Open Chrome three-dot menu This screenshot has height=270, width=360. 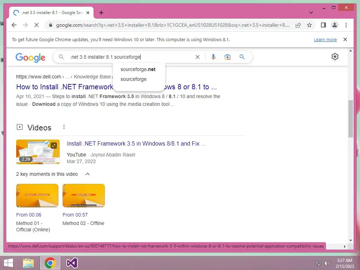coord(346,25)
